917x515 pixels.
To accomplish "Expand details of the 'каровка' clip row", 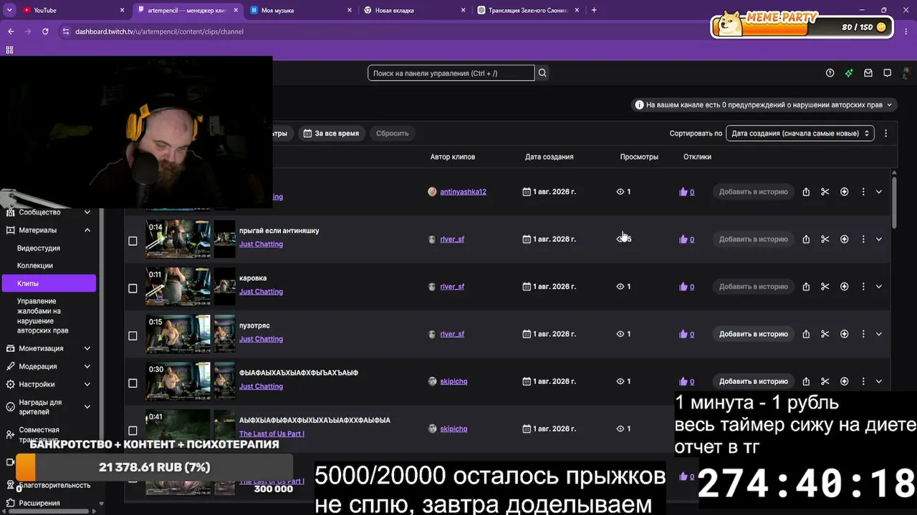I will [x=879, y=287].
